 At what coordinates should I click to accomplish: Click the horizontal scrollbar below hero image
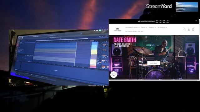pos(153,80)
